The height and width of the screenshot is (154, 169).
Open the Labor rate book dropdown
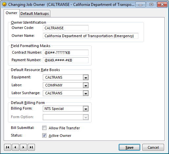pyautogui.click(x=86, y=85)
